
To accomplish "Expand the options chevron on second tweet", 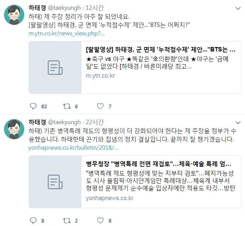I will click(238, 123).
